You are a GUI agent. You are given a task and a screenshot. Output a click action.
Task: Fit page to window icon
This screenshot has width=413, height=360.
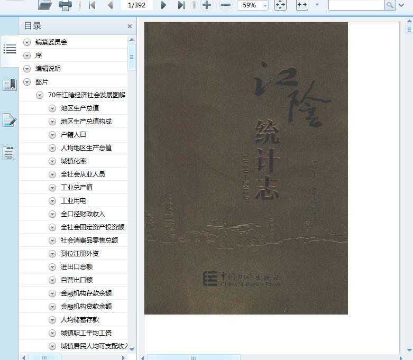[x=280, y=5]
